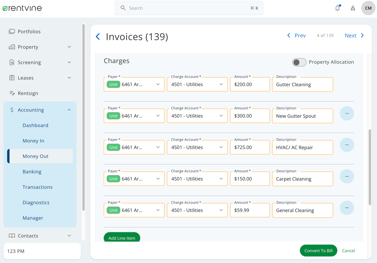
Task: Click the Convert To Bill button
Action: [x=318, y=250]
